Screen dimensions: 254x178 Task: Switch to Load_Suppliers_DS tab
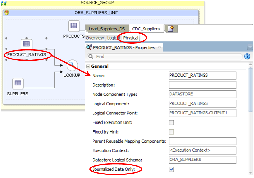click(x=107, y=29)
